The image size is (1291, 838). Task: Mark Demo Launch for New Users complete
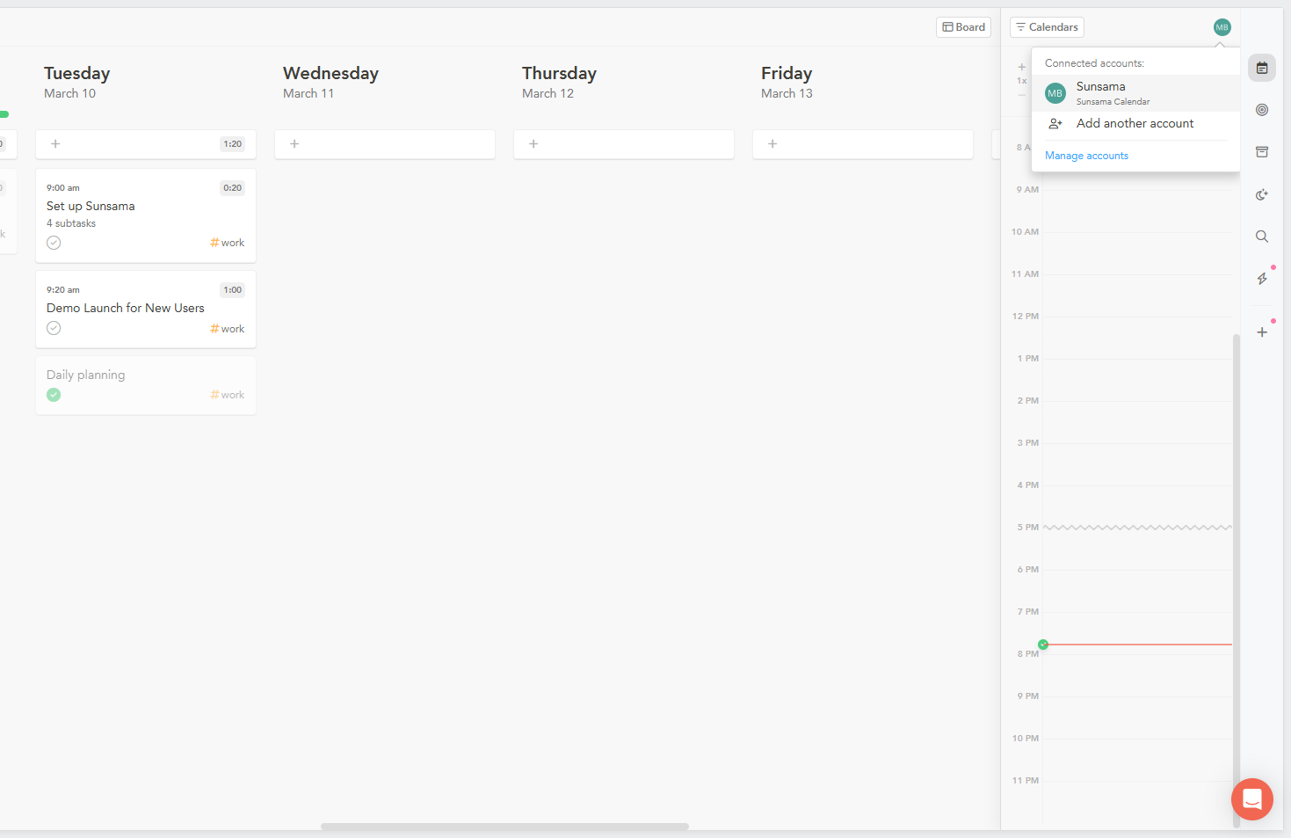coord(54,328)
